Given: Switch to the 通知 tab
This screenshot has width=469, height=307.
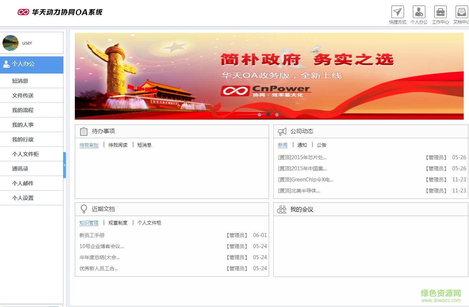Looking at the screenshot, I should pos(302,145).
